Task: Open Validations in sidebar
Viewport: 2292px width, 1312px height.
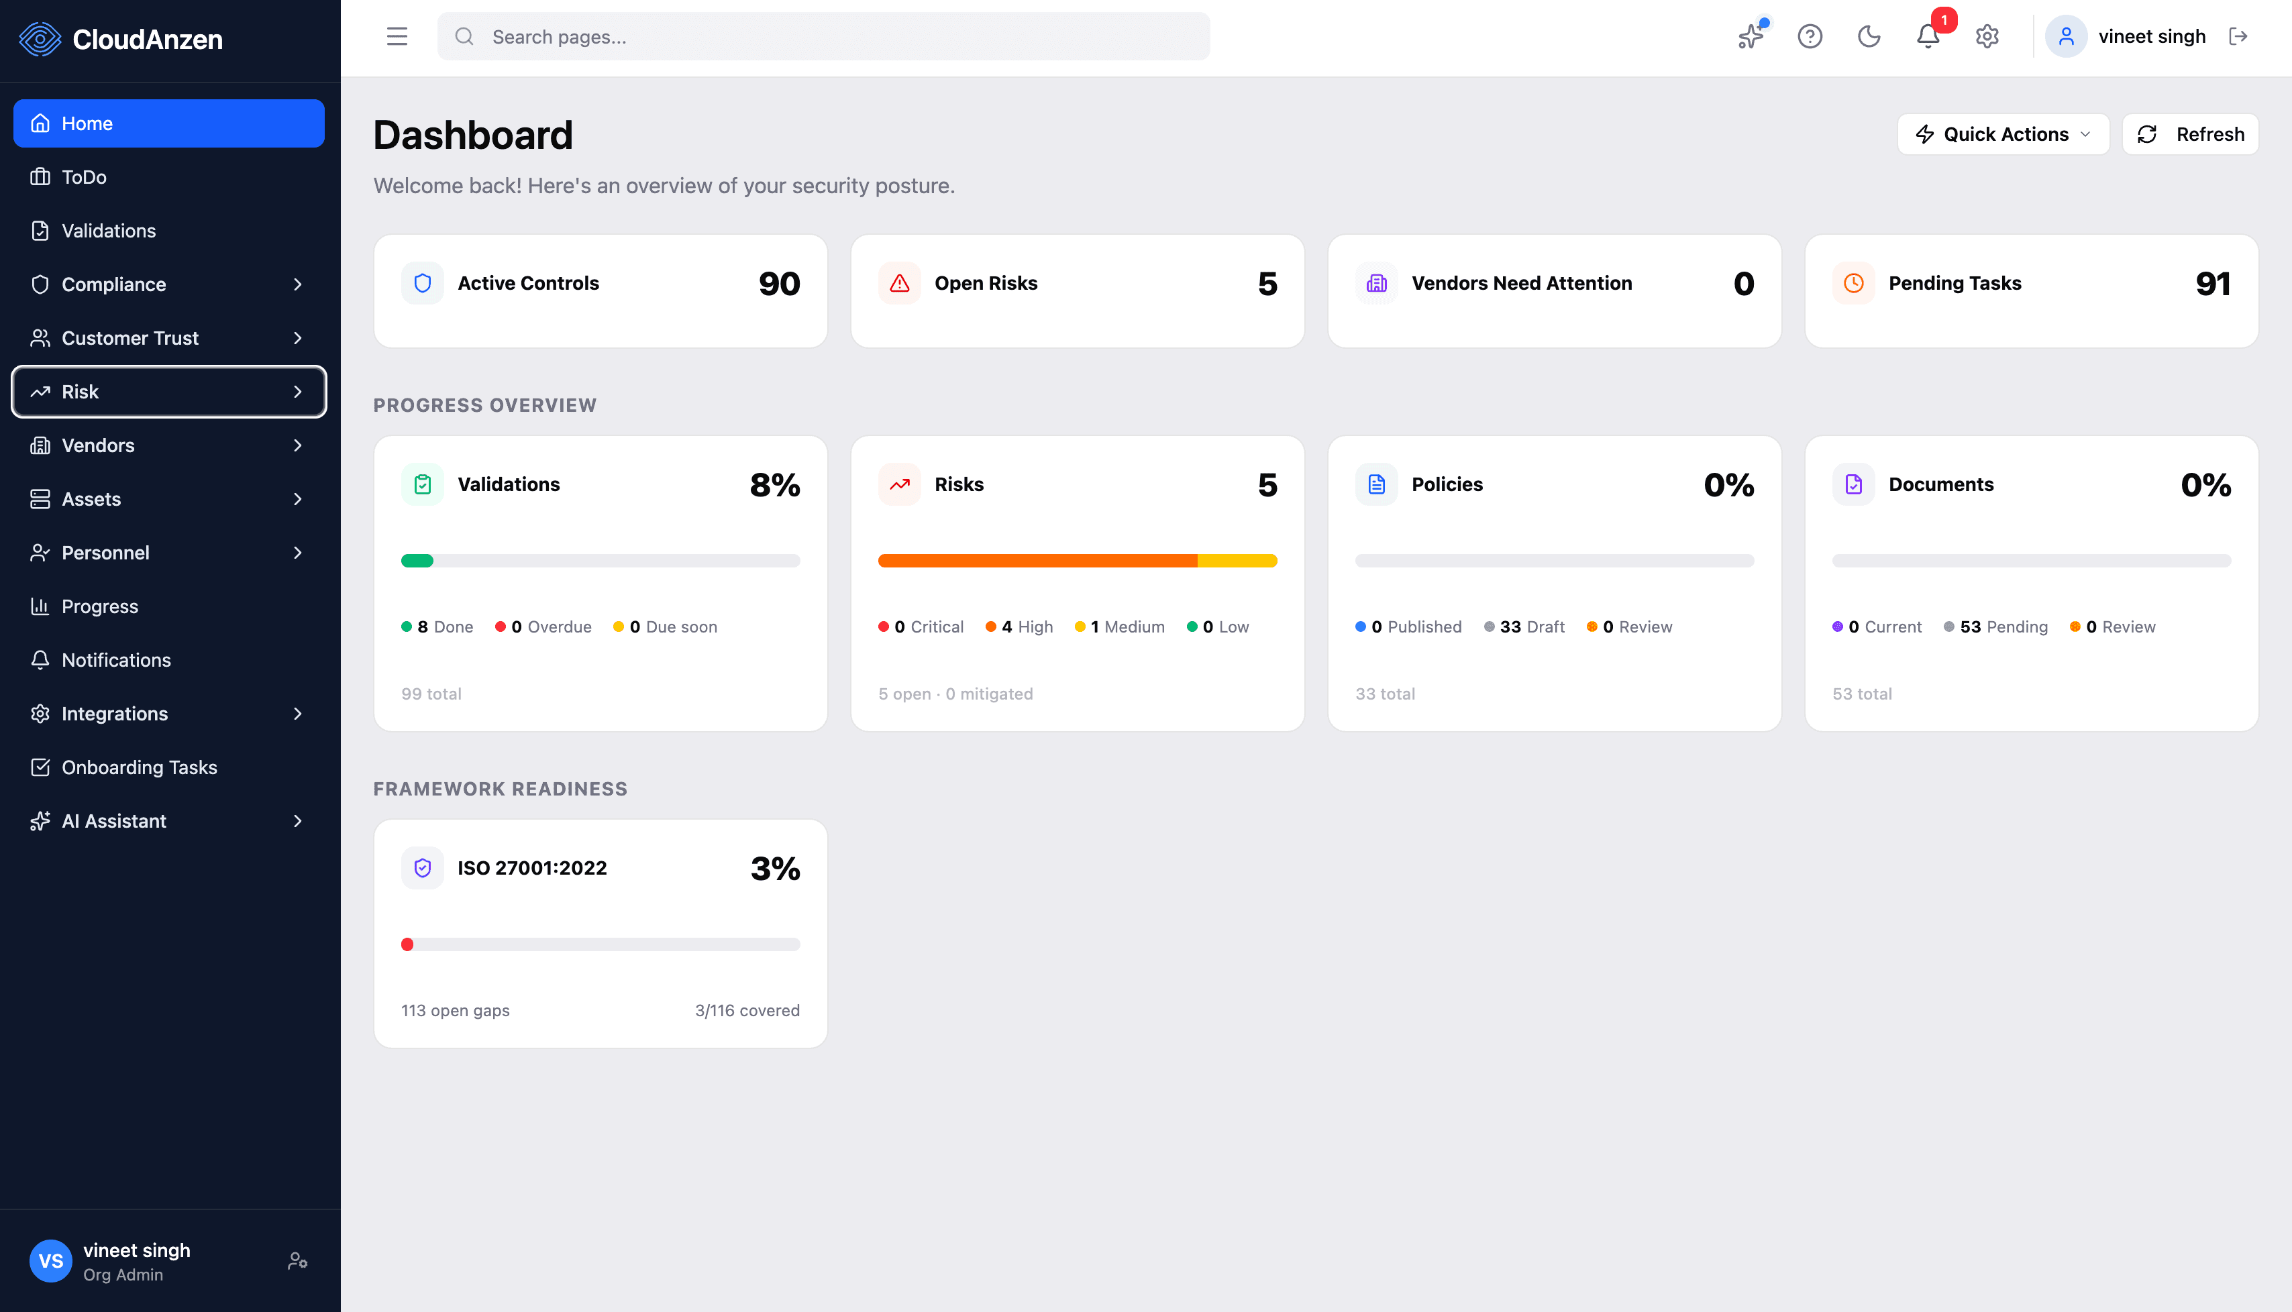Action: (x=168, y=231)
